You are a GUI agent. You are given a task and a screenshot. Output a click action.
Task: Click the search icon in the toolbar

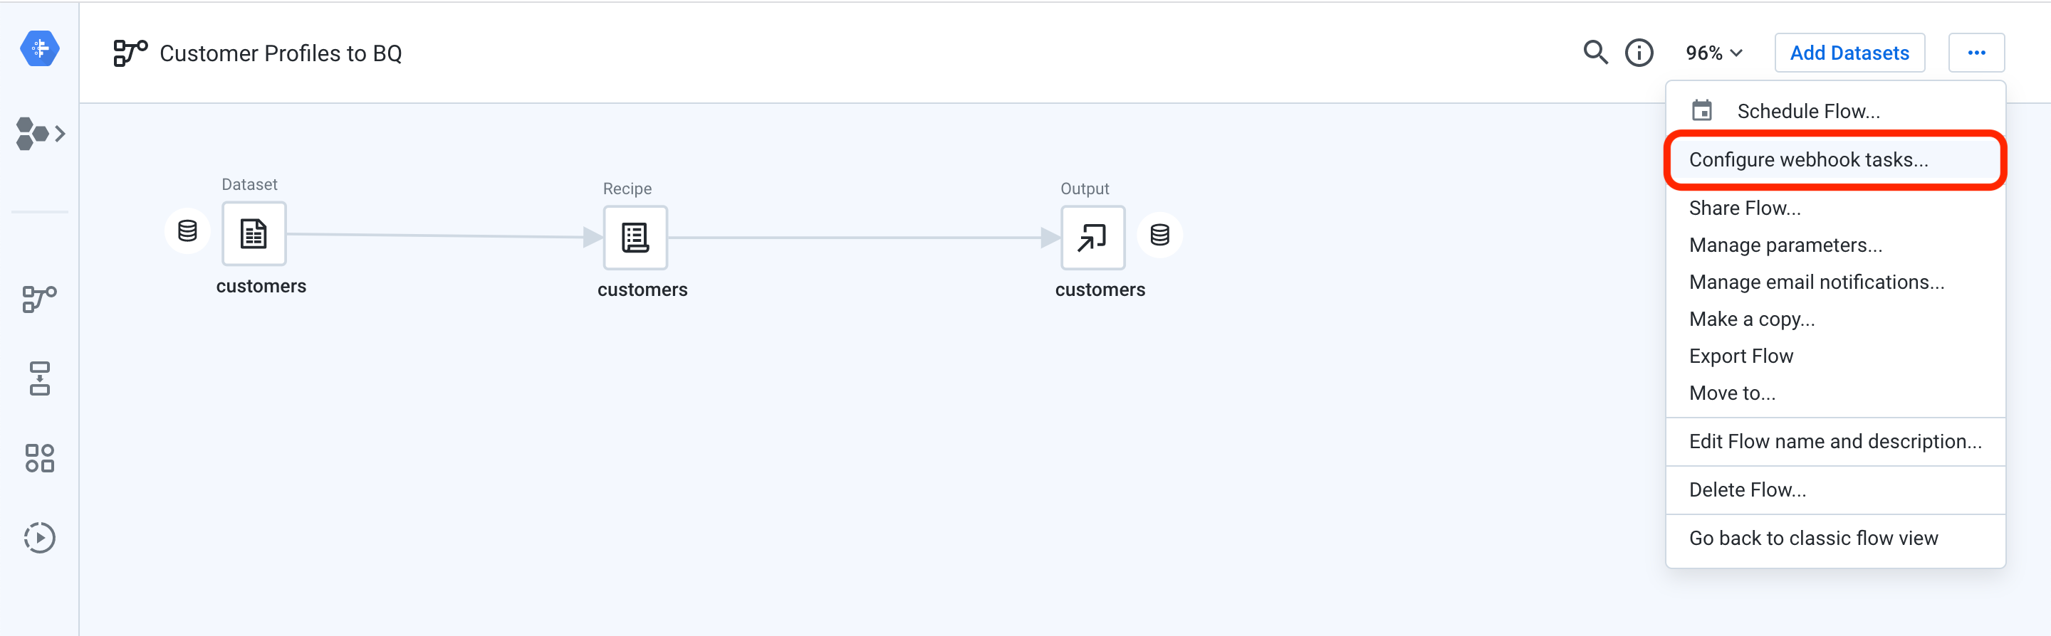point(1595,52)
